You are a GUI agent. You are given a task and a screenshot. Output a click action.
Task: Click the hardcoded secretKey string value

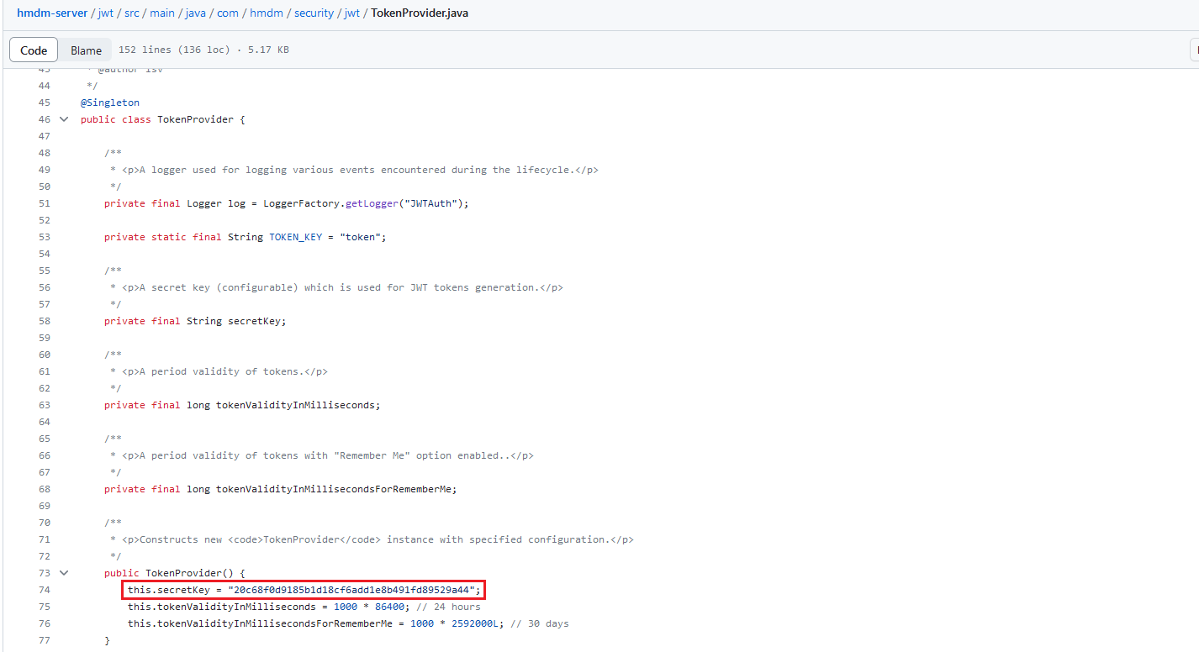click(351, 590)
